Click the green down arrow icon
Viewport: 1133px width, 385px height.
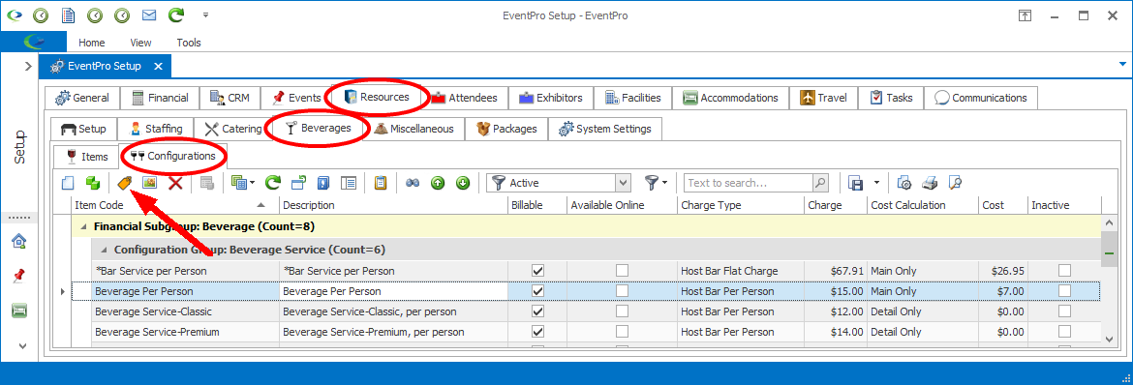463,184
